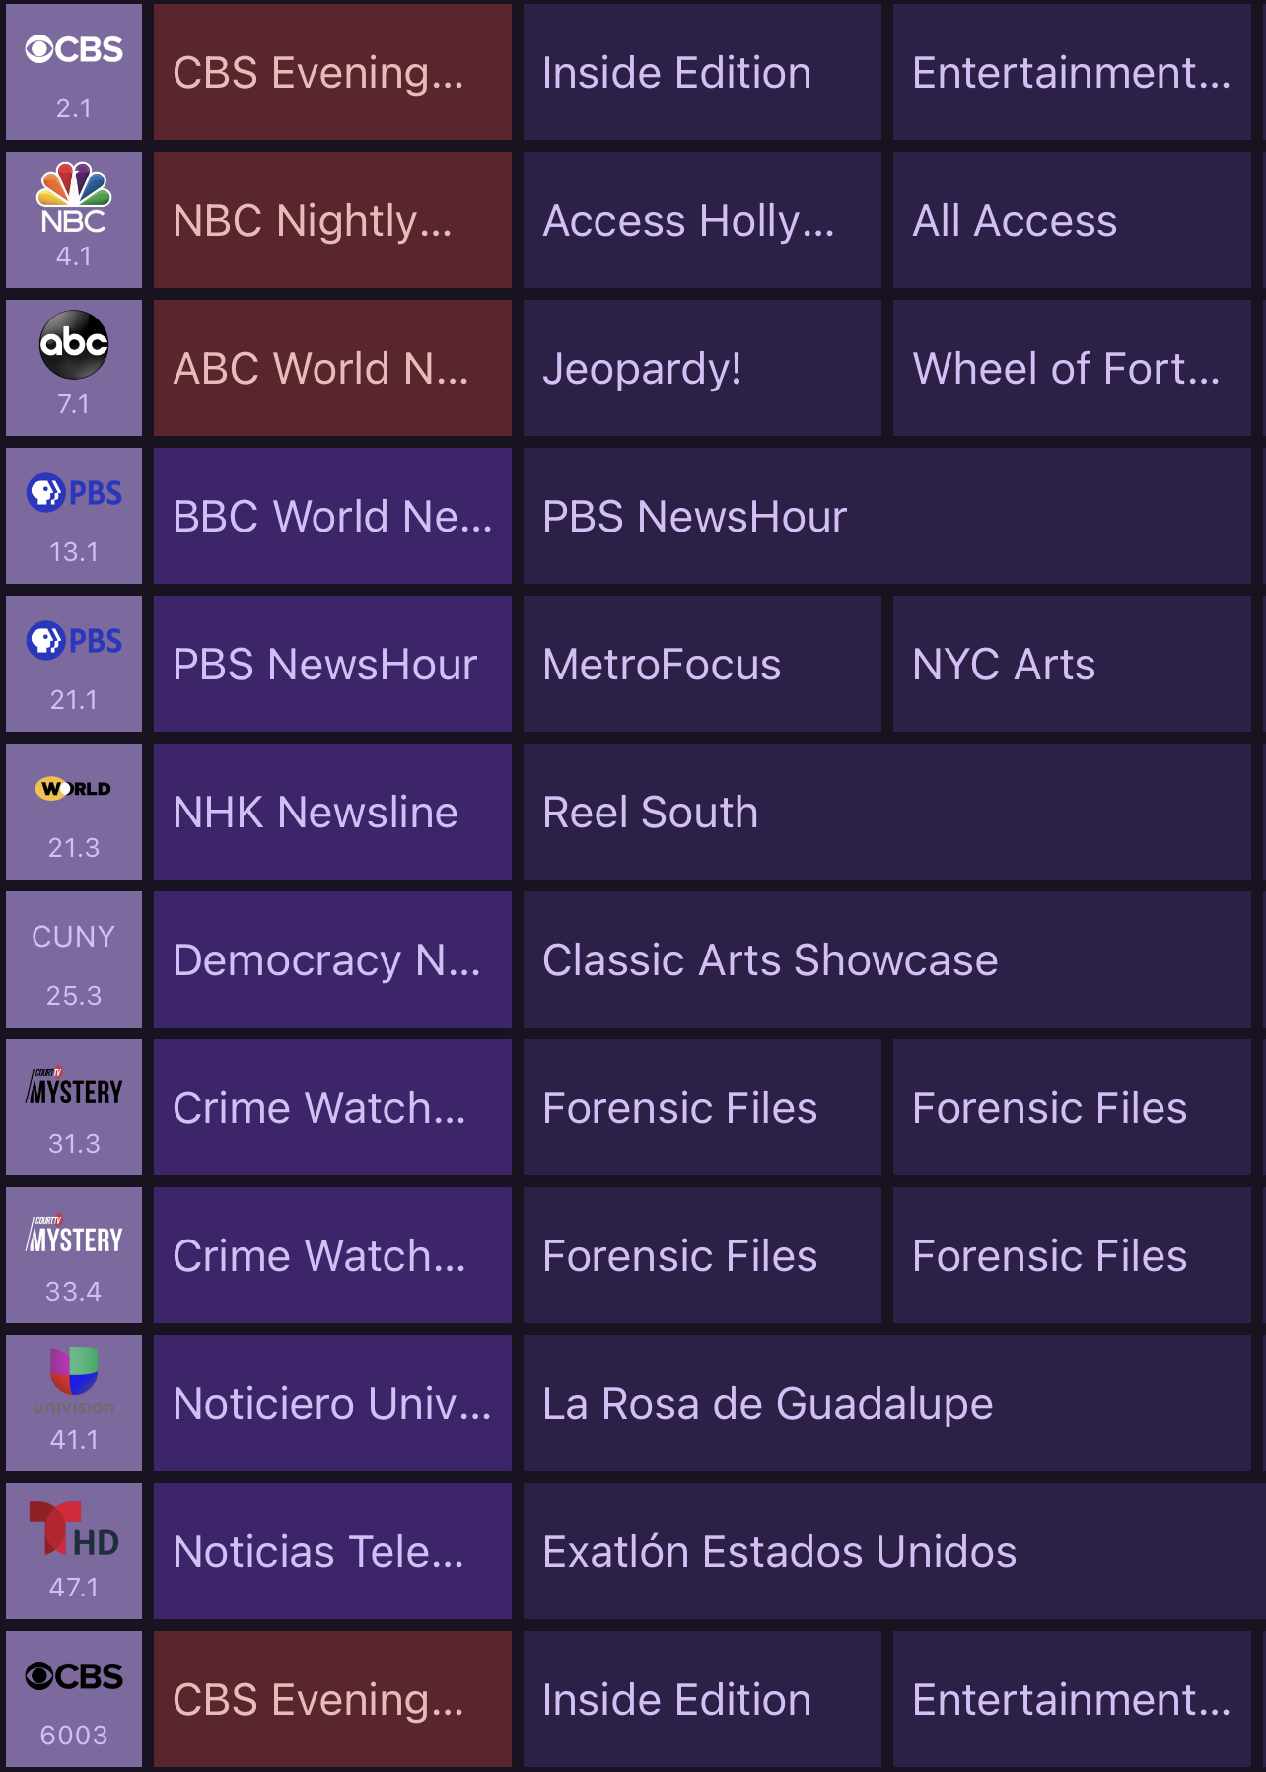1266x1772 pixels.
Task: Open CUNY channel 25.3
Action: [74, 959]
